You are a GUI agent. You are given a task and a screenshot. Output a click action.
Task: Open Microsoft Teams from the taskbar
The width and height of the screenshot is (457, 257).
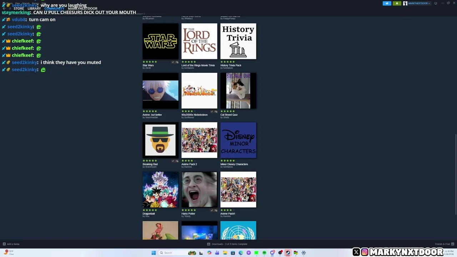click(x=217, y=253)
